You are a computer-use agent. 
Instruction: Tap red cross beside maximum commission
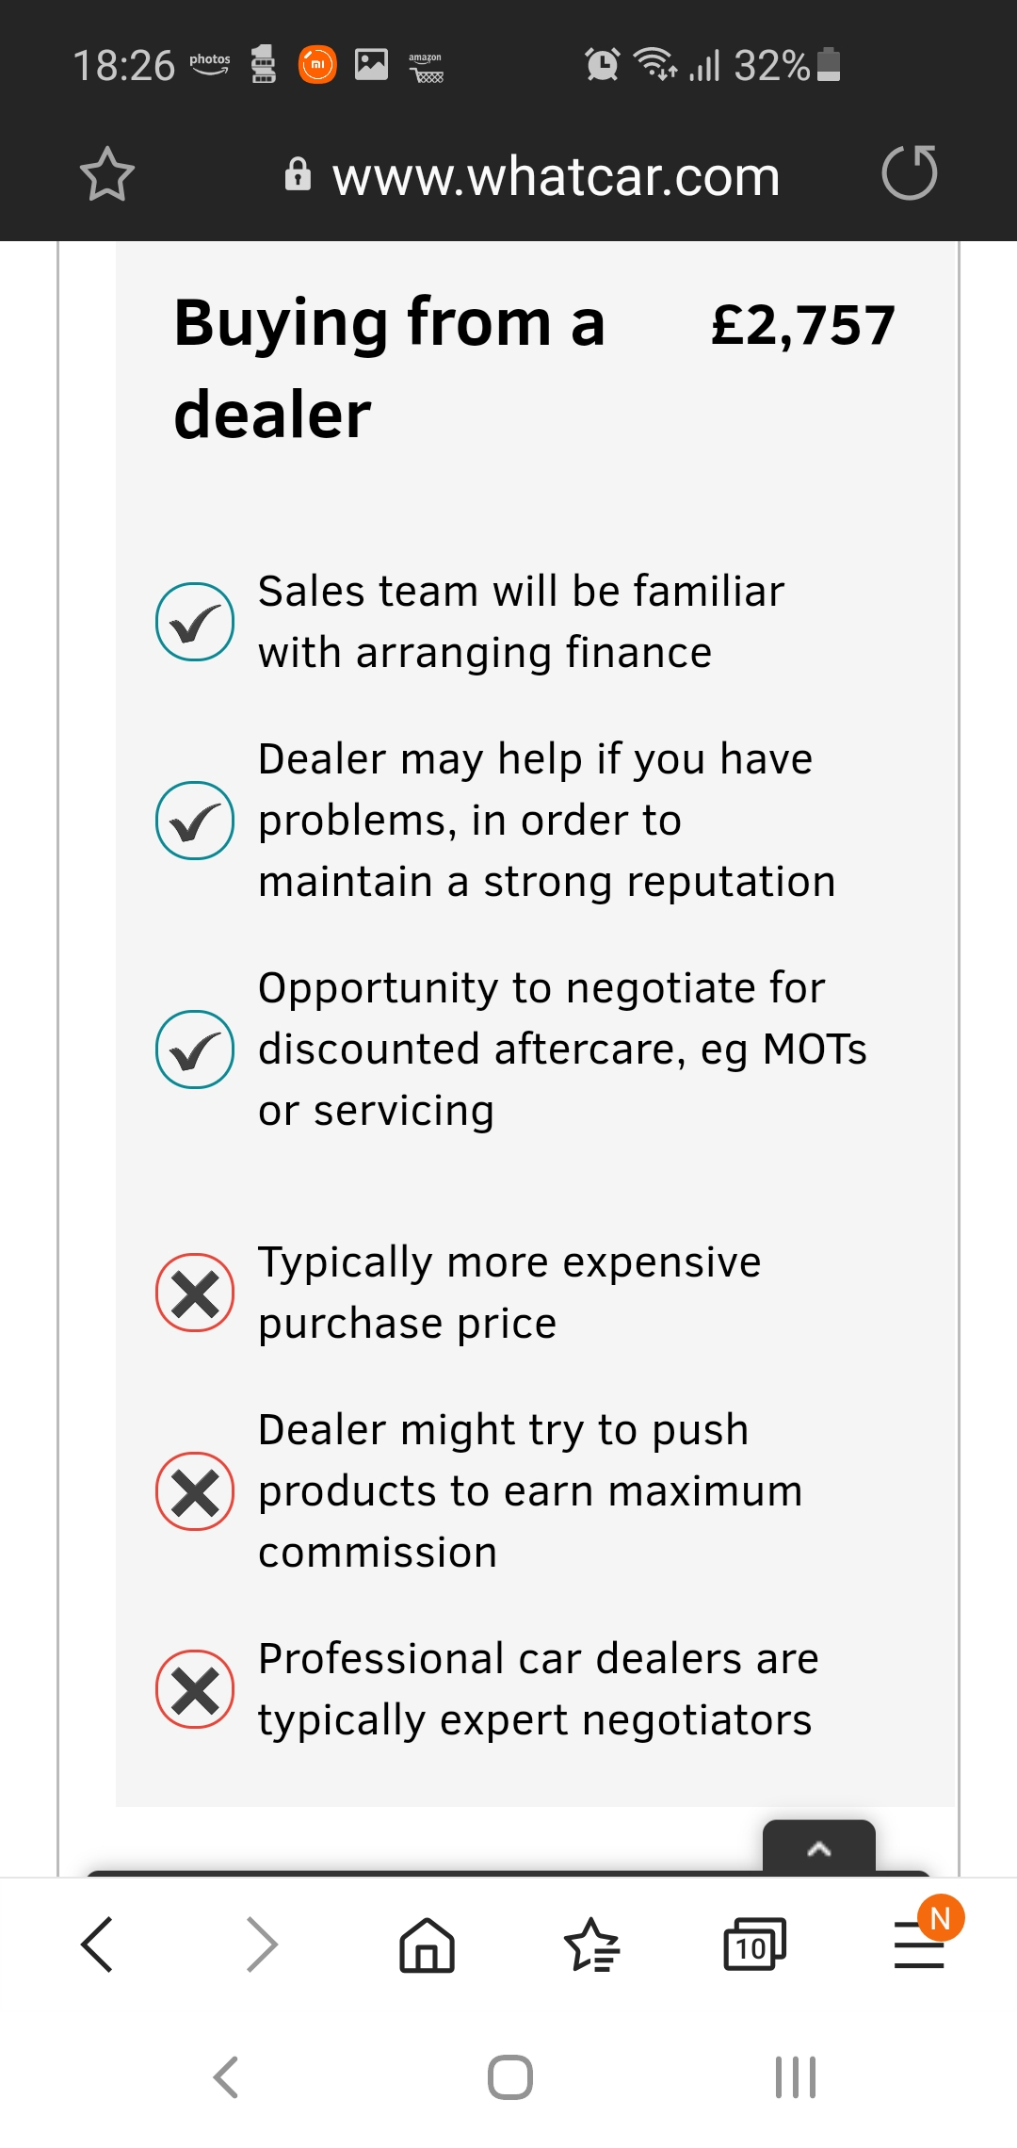coord(195,1491)
